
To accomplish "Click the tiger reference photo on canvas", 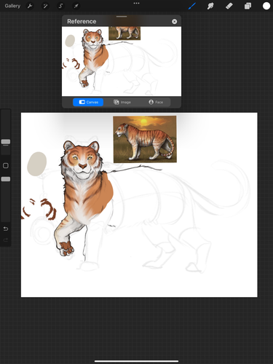I will tap(145, 139).
